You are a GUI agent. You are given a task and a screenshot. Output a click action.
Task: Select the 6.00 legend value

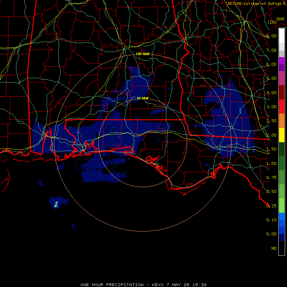pos(271,64)
